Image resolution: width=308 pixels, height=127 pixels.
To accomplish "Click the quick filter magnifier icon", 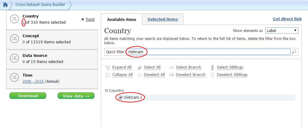I will coord(294,52).
